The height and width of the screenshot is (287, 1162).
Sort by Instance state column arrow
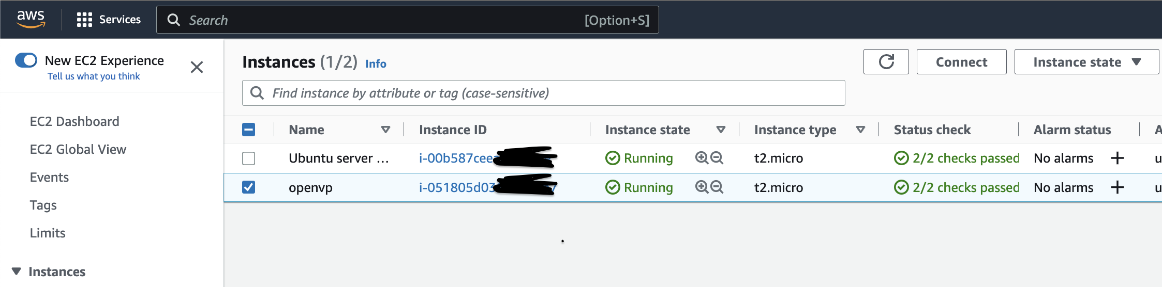click(721, 130)
